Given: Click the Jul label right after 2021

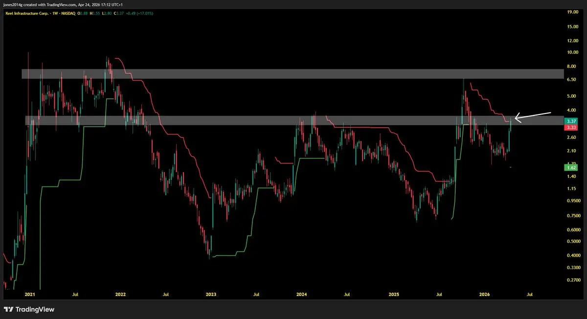Looking at the screenshot, I should (75, 295).
